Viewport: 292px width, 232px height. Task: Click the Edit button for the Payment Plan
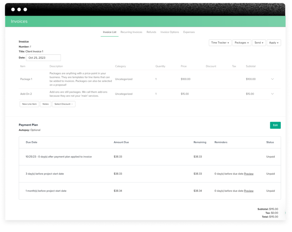click(275, 125)
